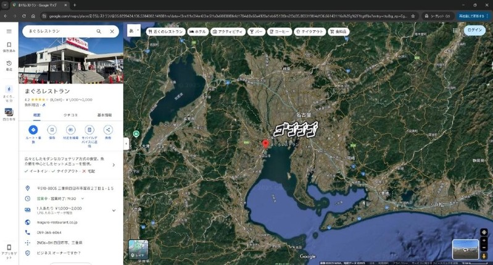Screen dimensions: 493x265
Task: Share the place with 共有 icon
Action: point(108,130)
